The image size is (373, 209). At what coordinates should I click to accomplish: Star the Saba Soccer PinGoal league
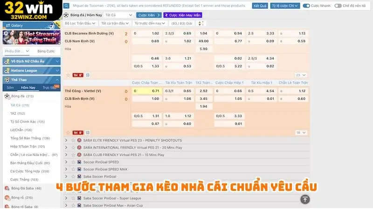coord(73,176)
